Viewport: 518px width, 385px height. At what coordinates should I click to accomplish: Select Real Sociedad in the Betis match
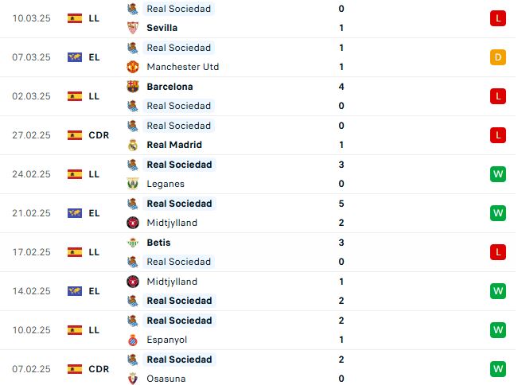(x=179, y=262)
